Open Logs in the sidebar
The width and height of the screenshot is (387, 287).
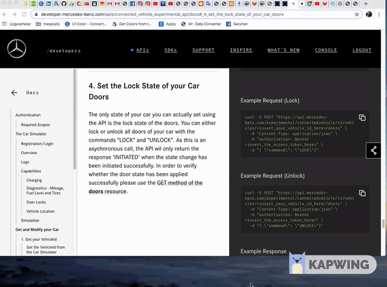pyautogui.click(x=25, y=162)
